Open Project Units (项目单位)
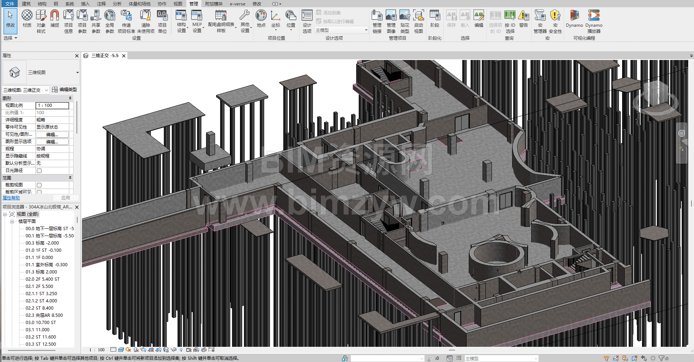 click(x=162, y=22)
